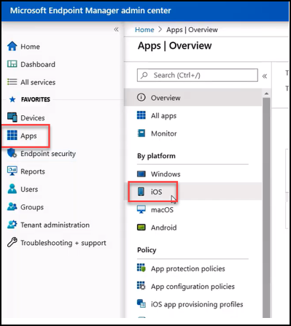Viewport: 291px width, 326px height.
Task: Click the Overview info circle icon
Action: pyautogui.click(x=141, y=98)
